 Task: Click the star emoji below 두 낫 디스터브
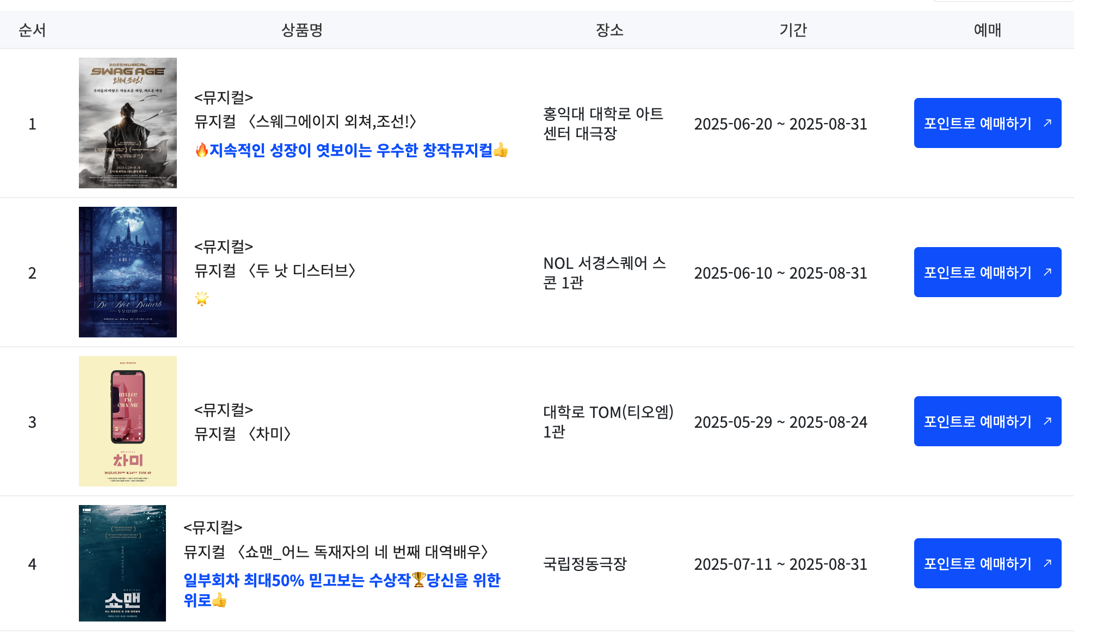coord(202,299)
